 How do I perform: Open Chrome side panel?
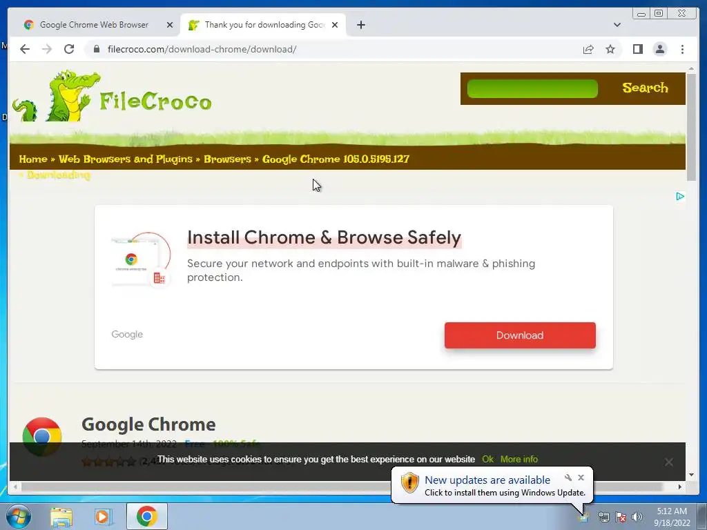[x=637, y=49]
